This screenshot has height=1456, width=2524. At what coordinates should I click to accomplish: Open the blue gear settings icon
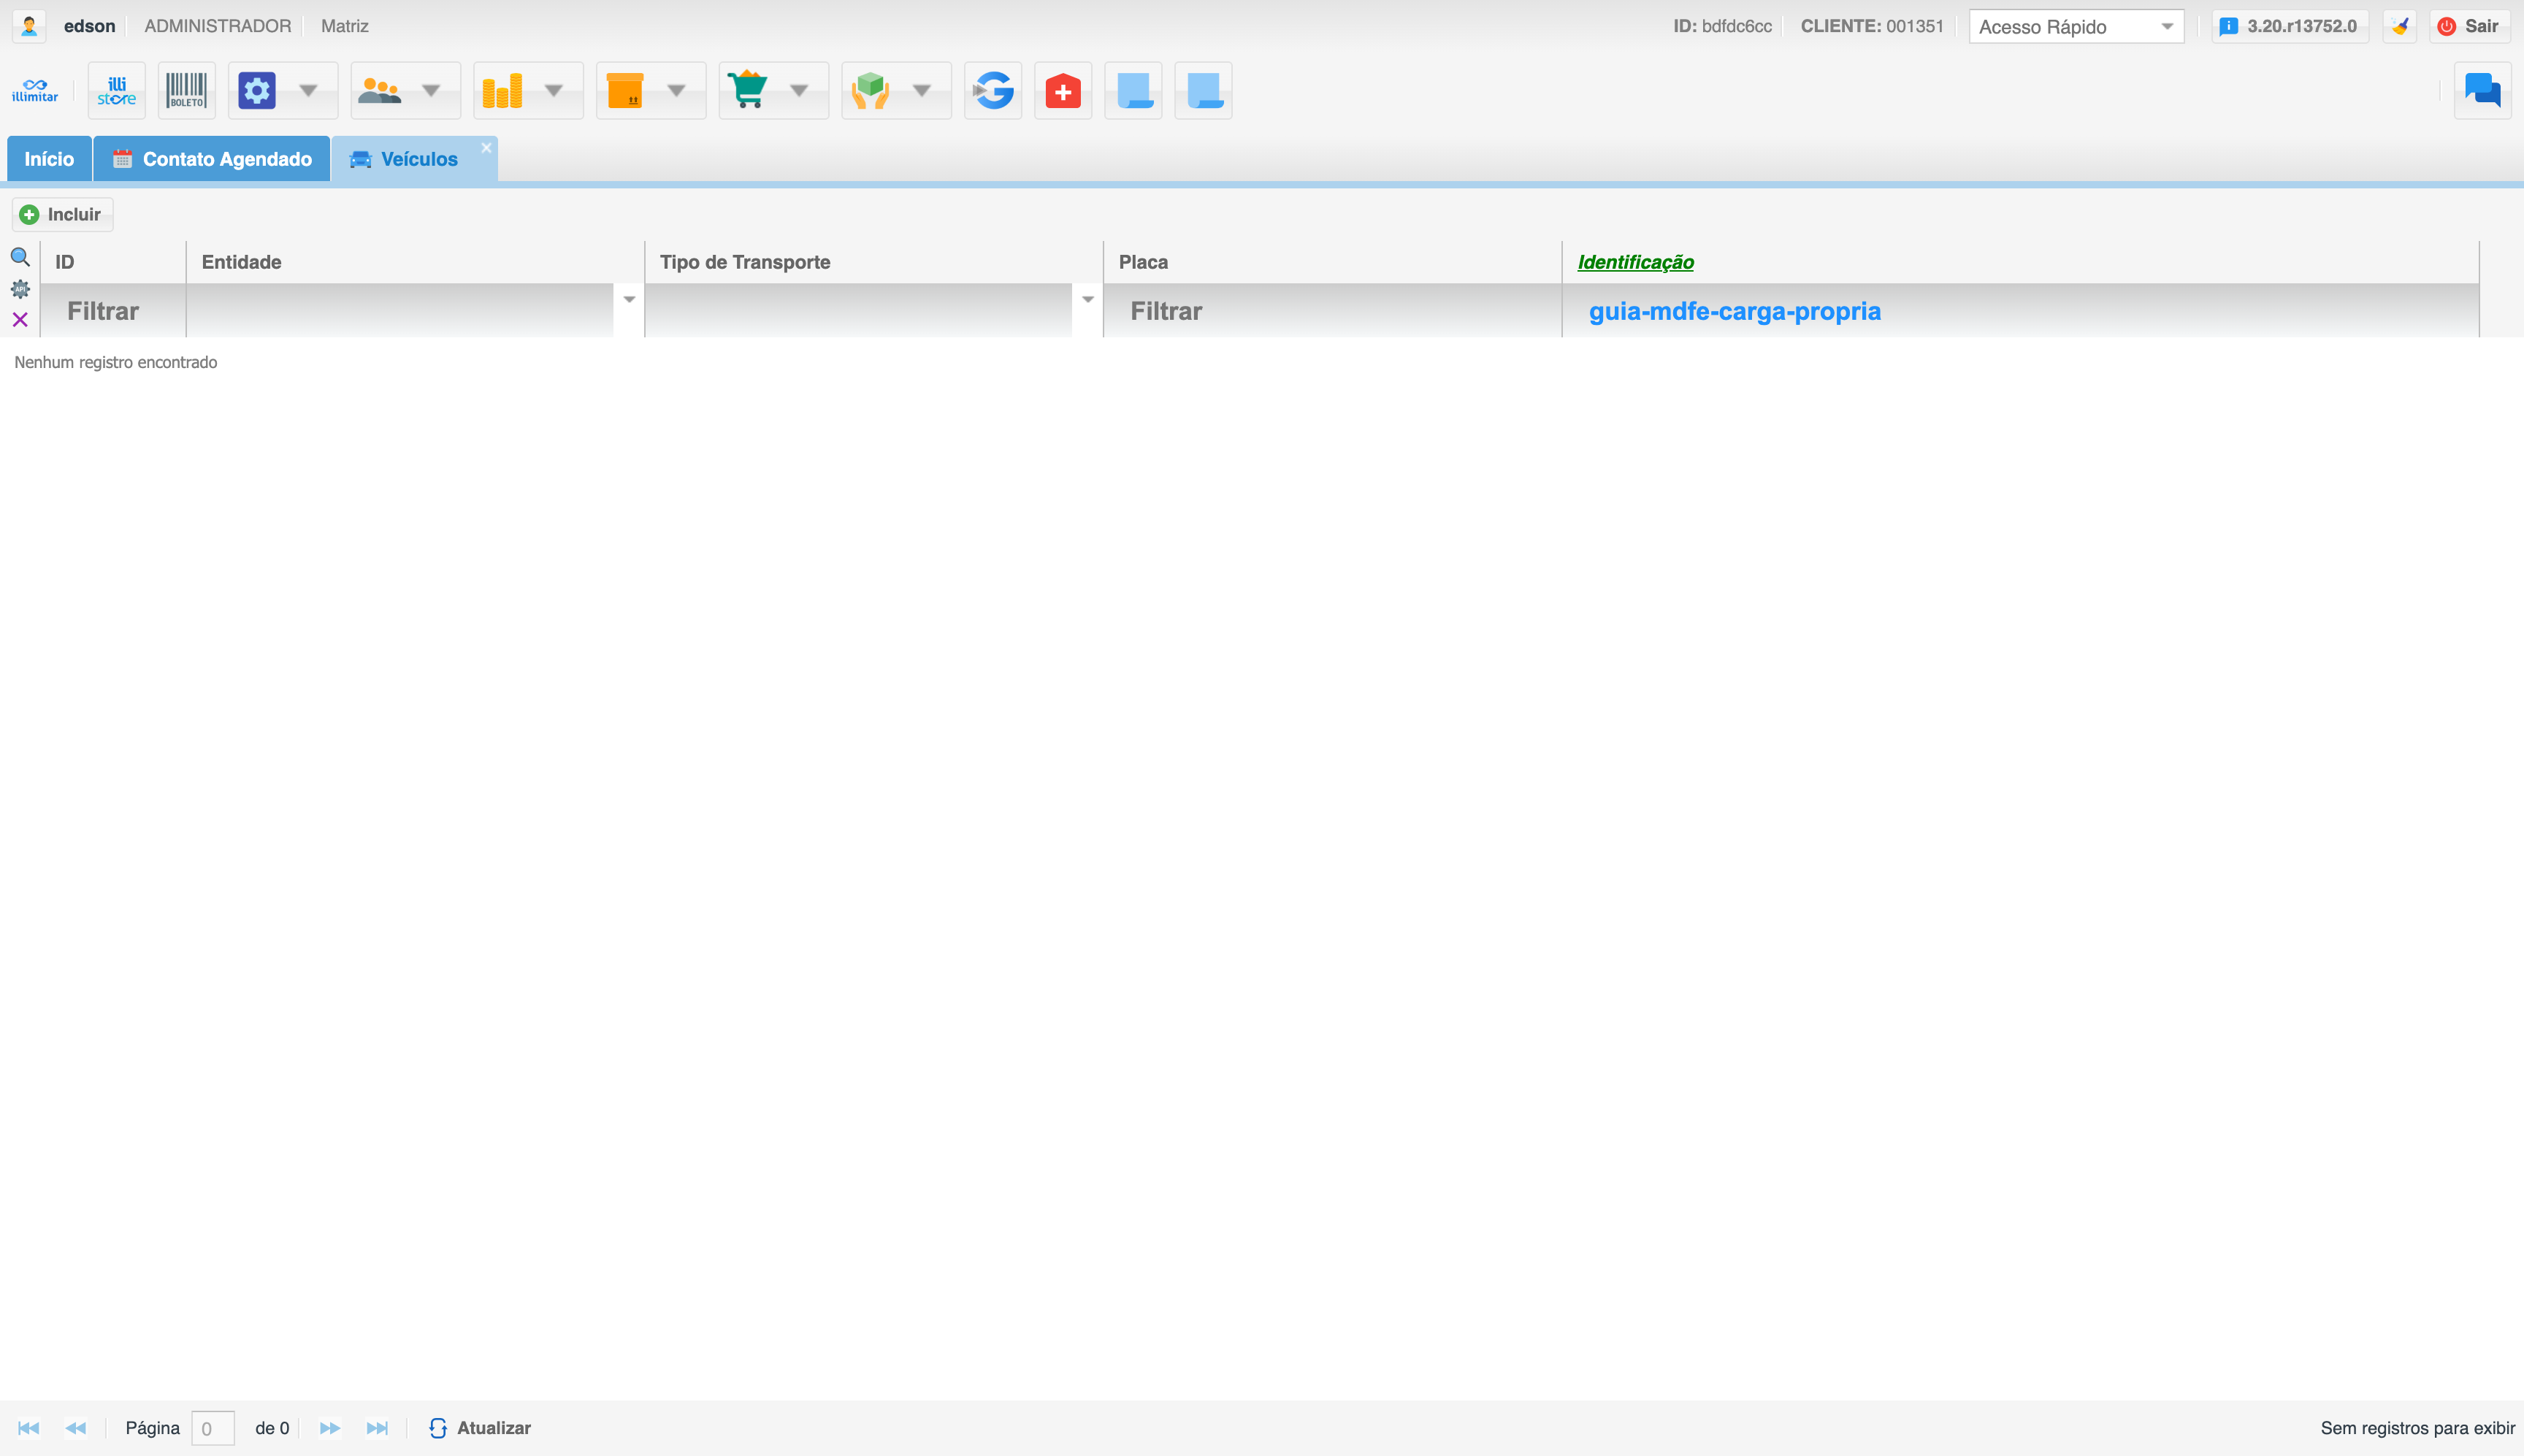pos(257,91)
